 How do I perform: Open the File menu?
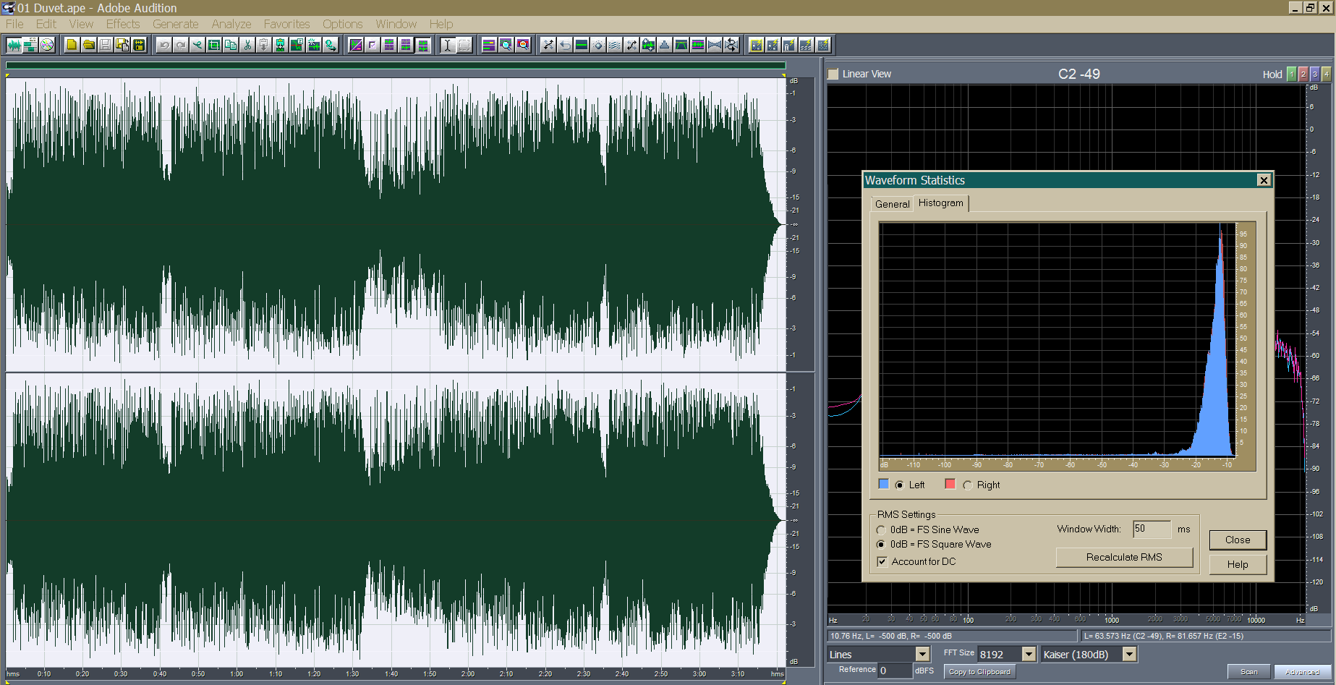coord(14,24)
